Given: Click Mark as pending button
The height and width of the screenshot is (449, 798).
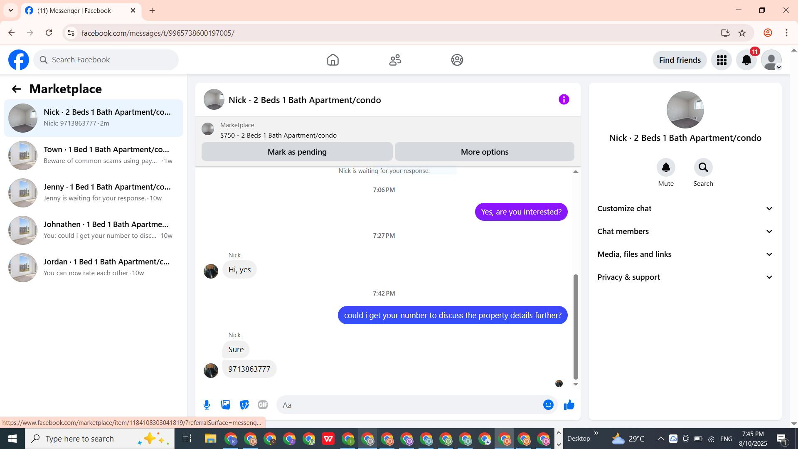Looking at the screenshot, I should (x=297, y=152).
